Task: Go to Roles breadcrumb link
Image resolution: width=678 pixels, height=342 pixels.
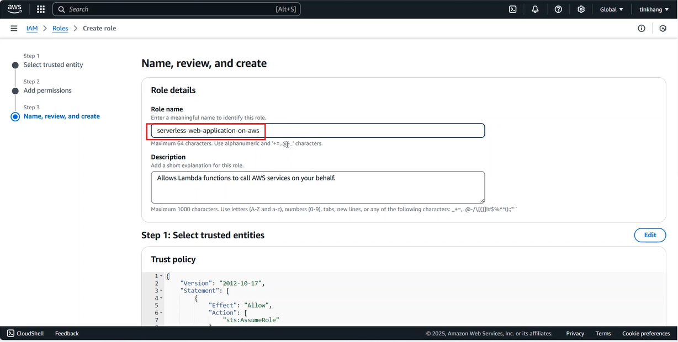Action: (x=60, y=28)
